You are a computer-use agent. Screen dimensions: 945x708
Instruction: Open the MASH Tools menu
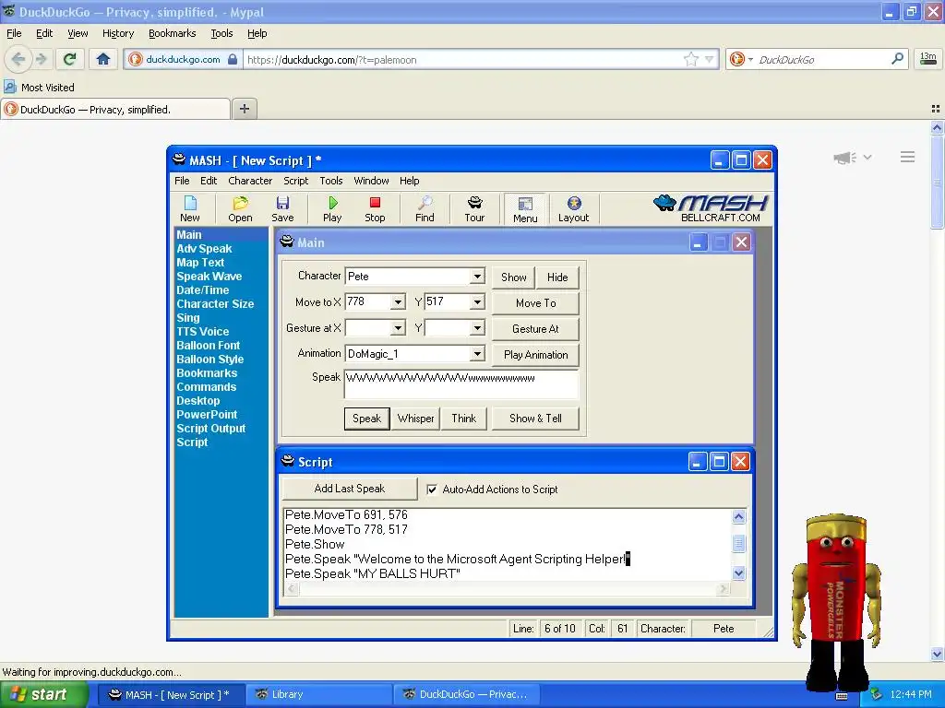coord(331,181)
